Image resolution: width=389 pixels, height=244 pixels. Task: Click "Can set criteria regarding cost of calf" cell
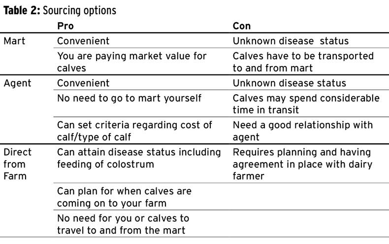[134, 131]
